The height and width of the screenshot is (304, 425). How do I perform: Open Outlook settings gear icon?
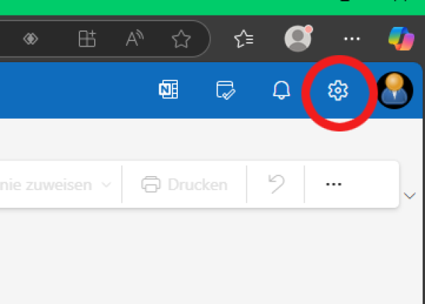(338, 90)
